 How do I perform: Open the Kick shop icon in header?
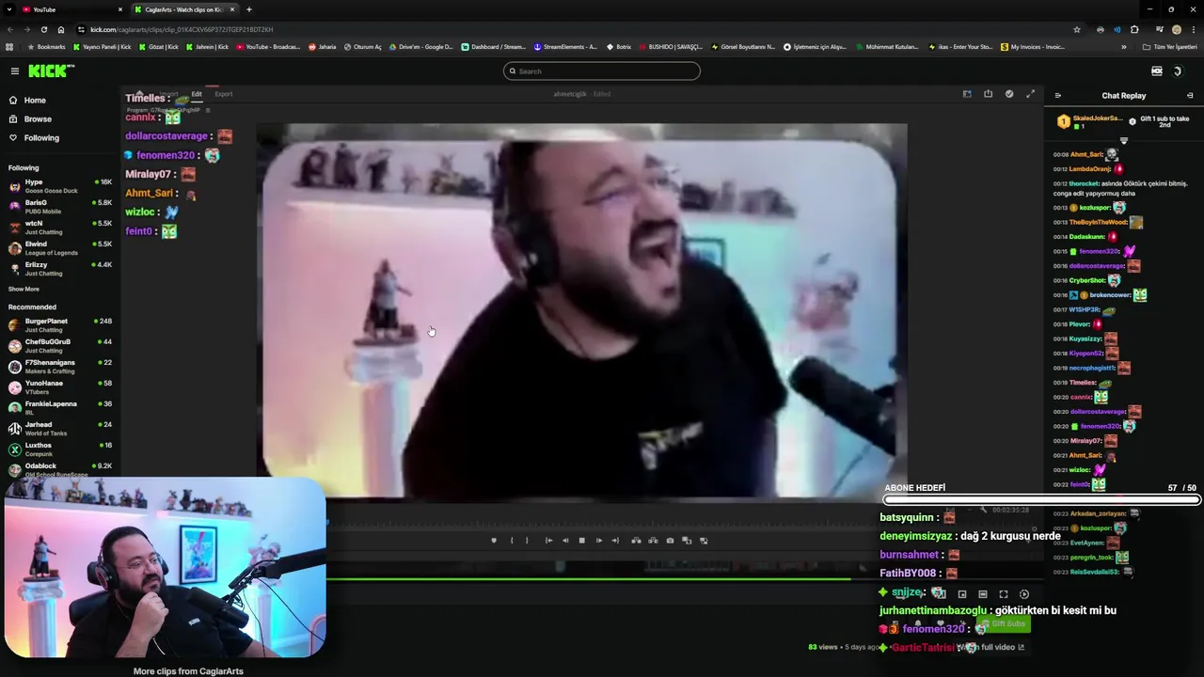(1156, 71)
